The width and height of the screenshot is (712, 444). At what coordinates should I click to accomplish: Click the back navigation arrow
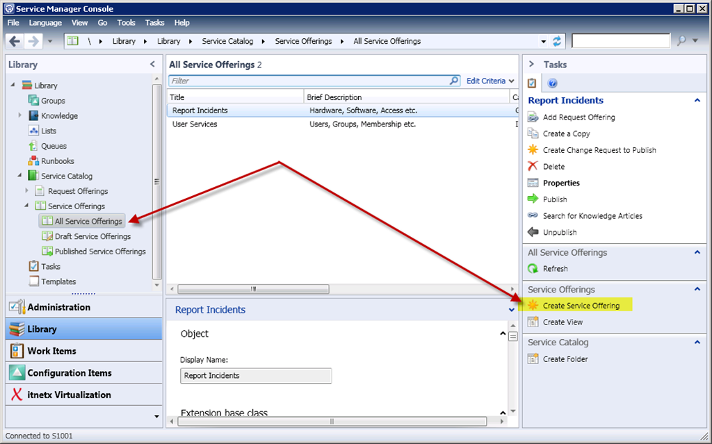pos(15,42)
